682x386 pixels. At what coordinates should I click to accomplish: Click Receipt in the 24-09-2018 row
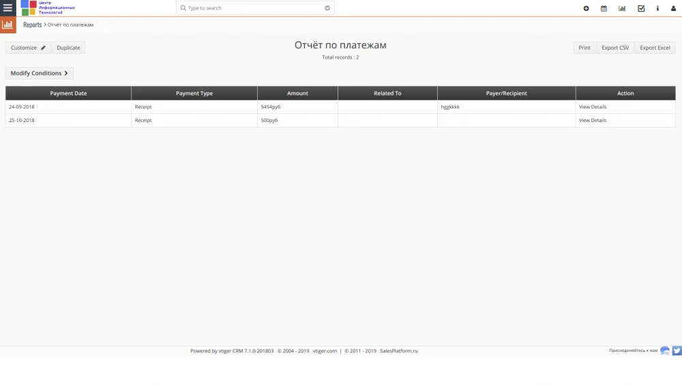(143, 107)
